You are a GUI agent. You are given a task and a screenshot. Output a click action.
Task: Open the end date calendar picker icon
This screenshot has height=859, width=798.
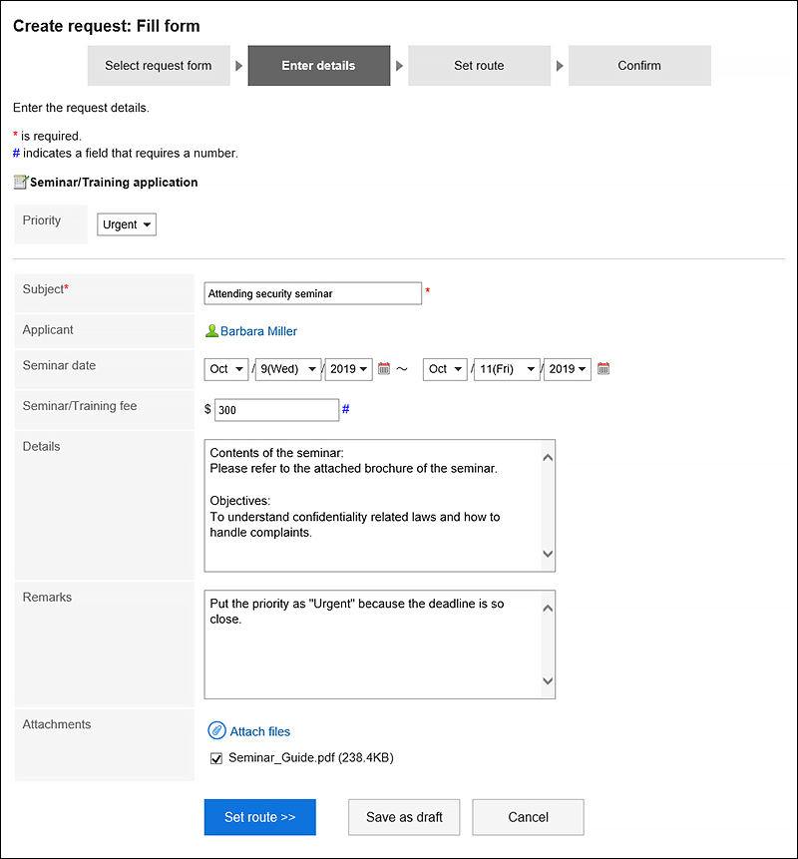click(603, 368)
